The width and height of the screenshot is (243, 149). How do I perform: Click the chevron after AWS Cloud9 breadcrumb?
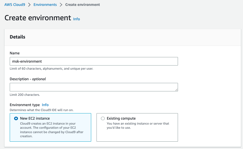click(29, 5)
